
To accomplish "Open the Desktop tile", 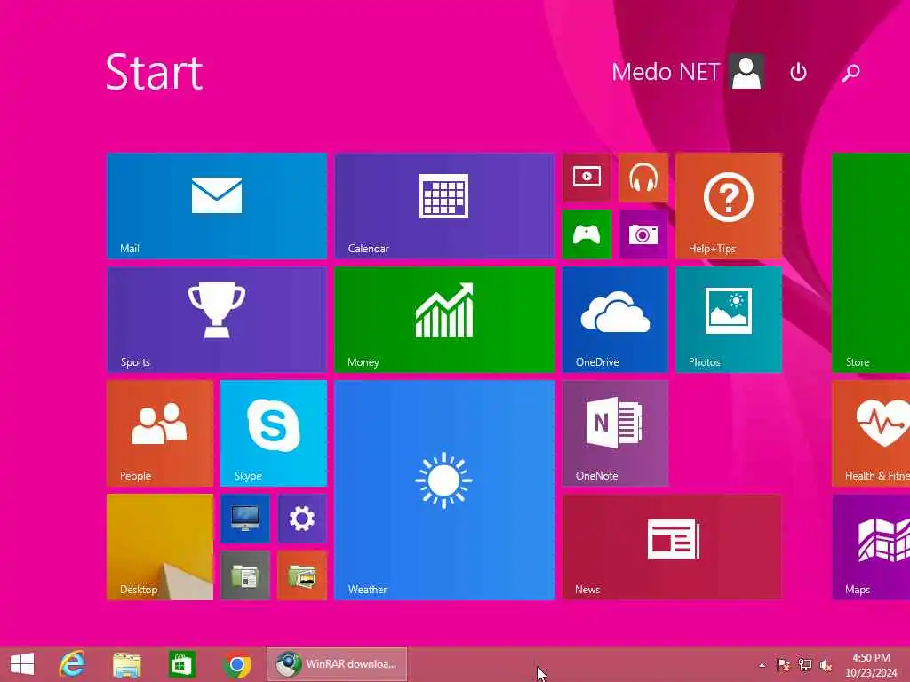I will pos(160,547).
